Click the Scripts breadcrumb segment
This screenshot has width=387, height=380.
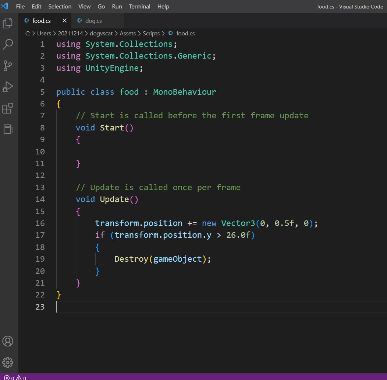coord(151,34)
